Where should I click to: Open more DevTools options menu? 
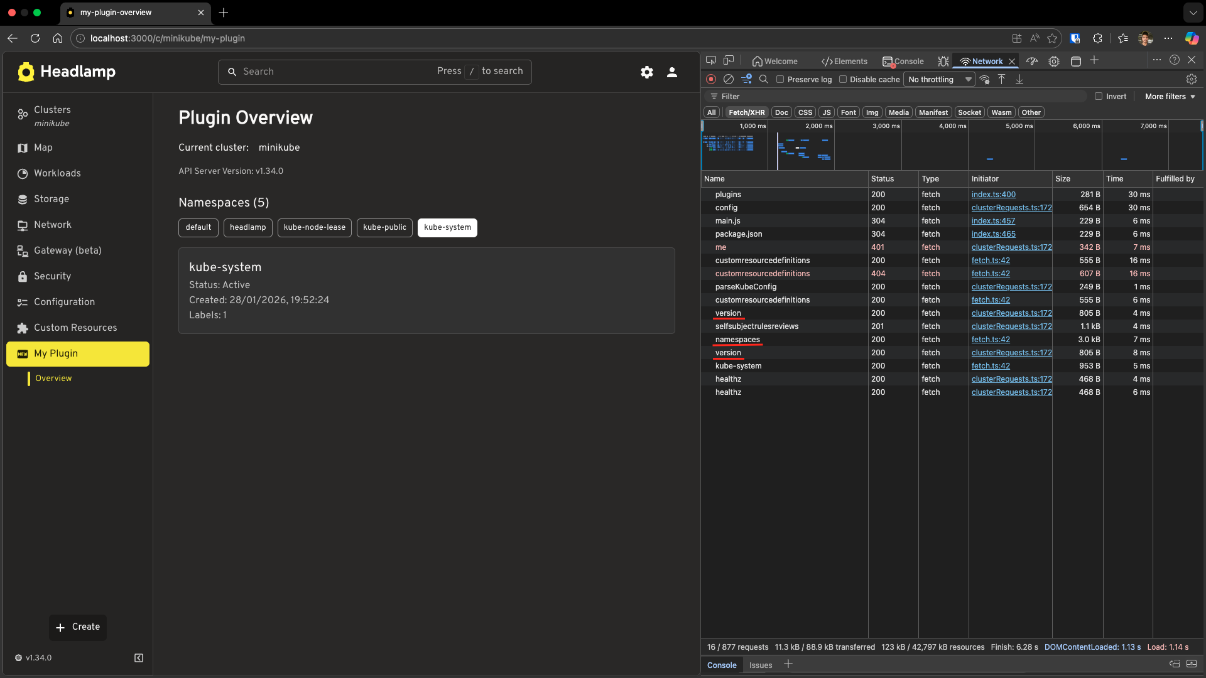click(x=1158, y=60)
